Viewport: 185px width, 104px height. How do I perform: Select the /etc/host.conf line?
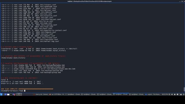pos(27,29)
